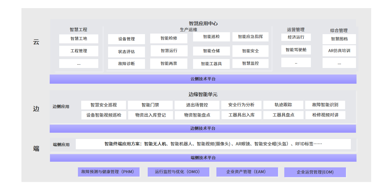Open the 智能驾驶舱 box under 运营管理
The width and height of the screenshot is (391, 195).
click(x=296, y=50)
